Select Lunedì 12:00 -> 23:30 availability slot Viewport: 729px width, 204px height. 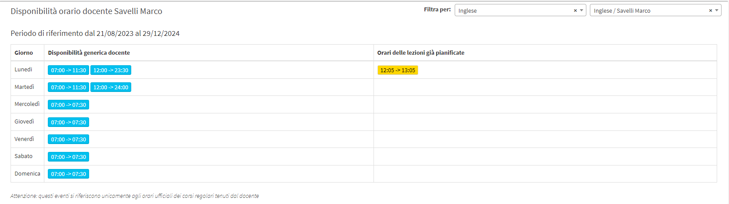coord(111,70)
